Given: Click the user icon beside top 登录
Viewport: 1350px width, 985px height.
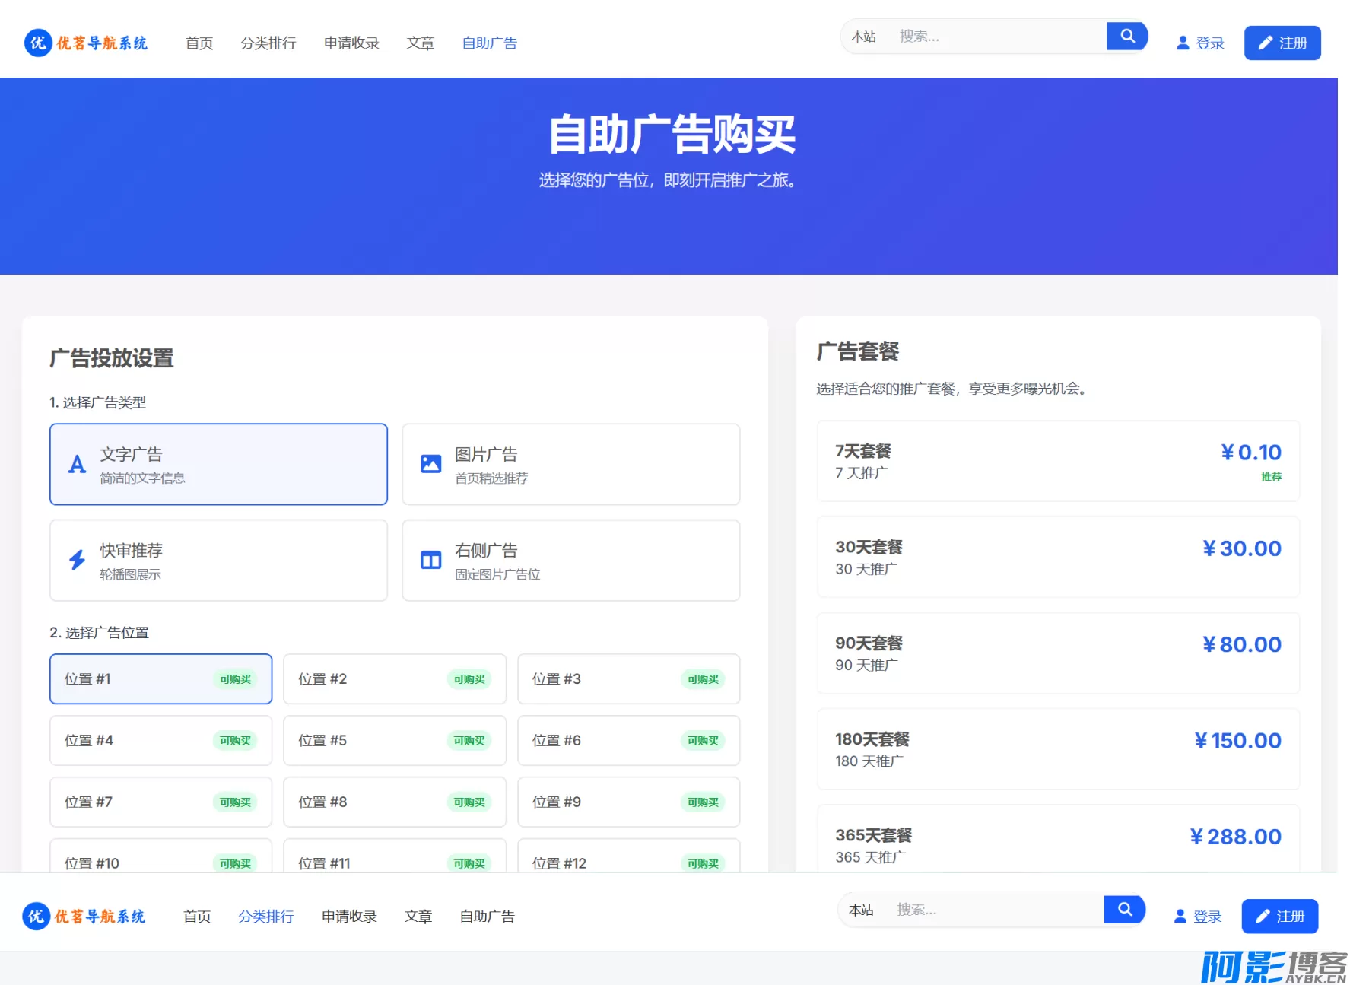Looking at the screenshot, I should click(1182, 43).
